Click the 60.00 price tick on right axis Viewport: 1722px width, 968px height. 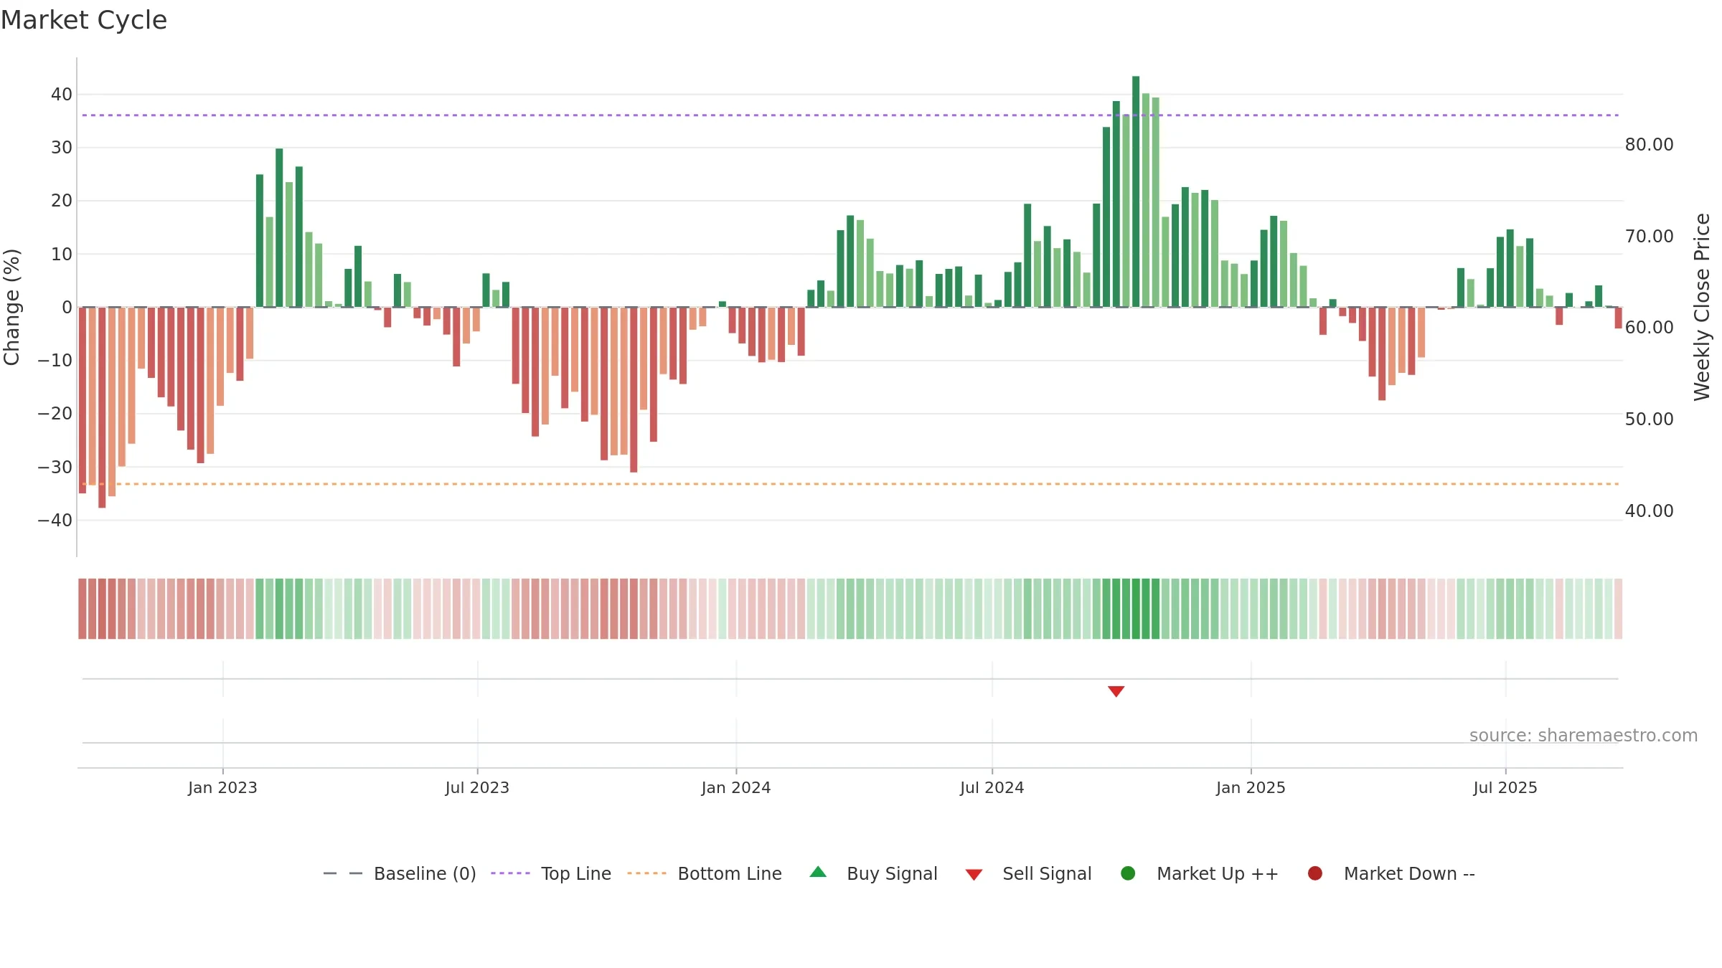pyautogui.click(x=1649, y=327)
